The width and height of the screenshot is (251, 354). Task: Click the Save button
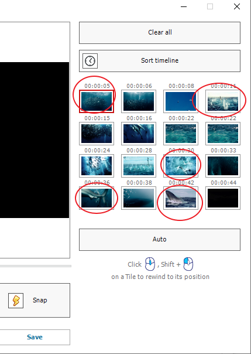35,337
